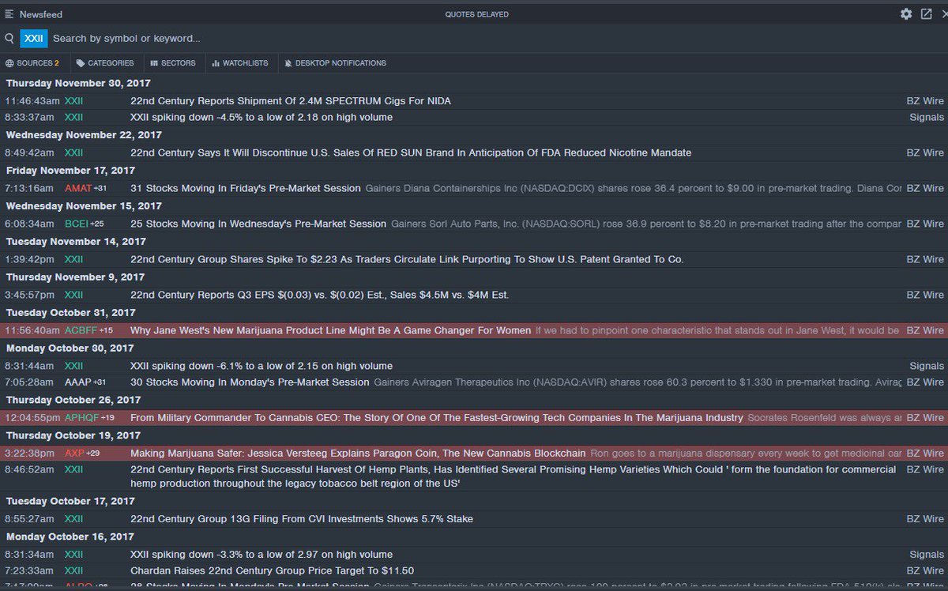Click the AXP ticker symbol
This screenshot has width=948, height=591.
[x=74, y=453]
